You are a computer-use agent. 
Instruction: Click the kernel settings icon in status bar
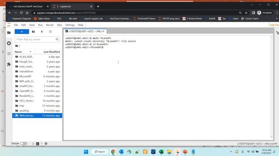pyautogui.click(x=46, y=143)
